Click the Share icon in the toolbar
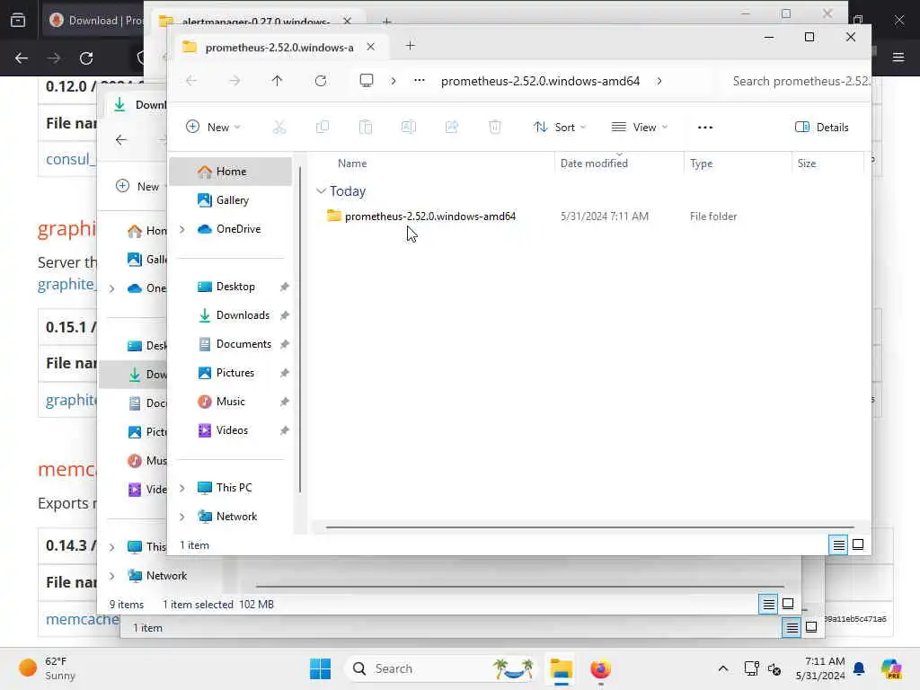920x690 pixels. (x=452, y=128)
